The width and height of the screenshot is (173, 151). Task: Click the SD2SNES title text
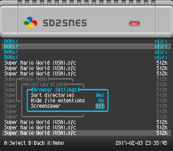[x=65, y=23]
